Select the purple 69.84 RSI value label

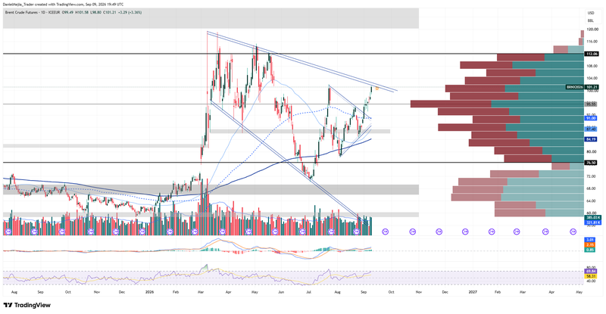(591, 272)
